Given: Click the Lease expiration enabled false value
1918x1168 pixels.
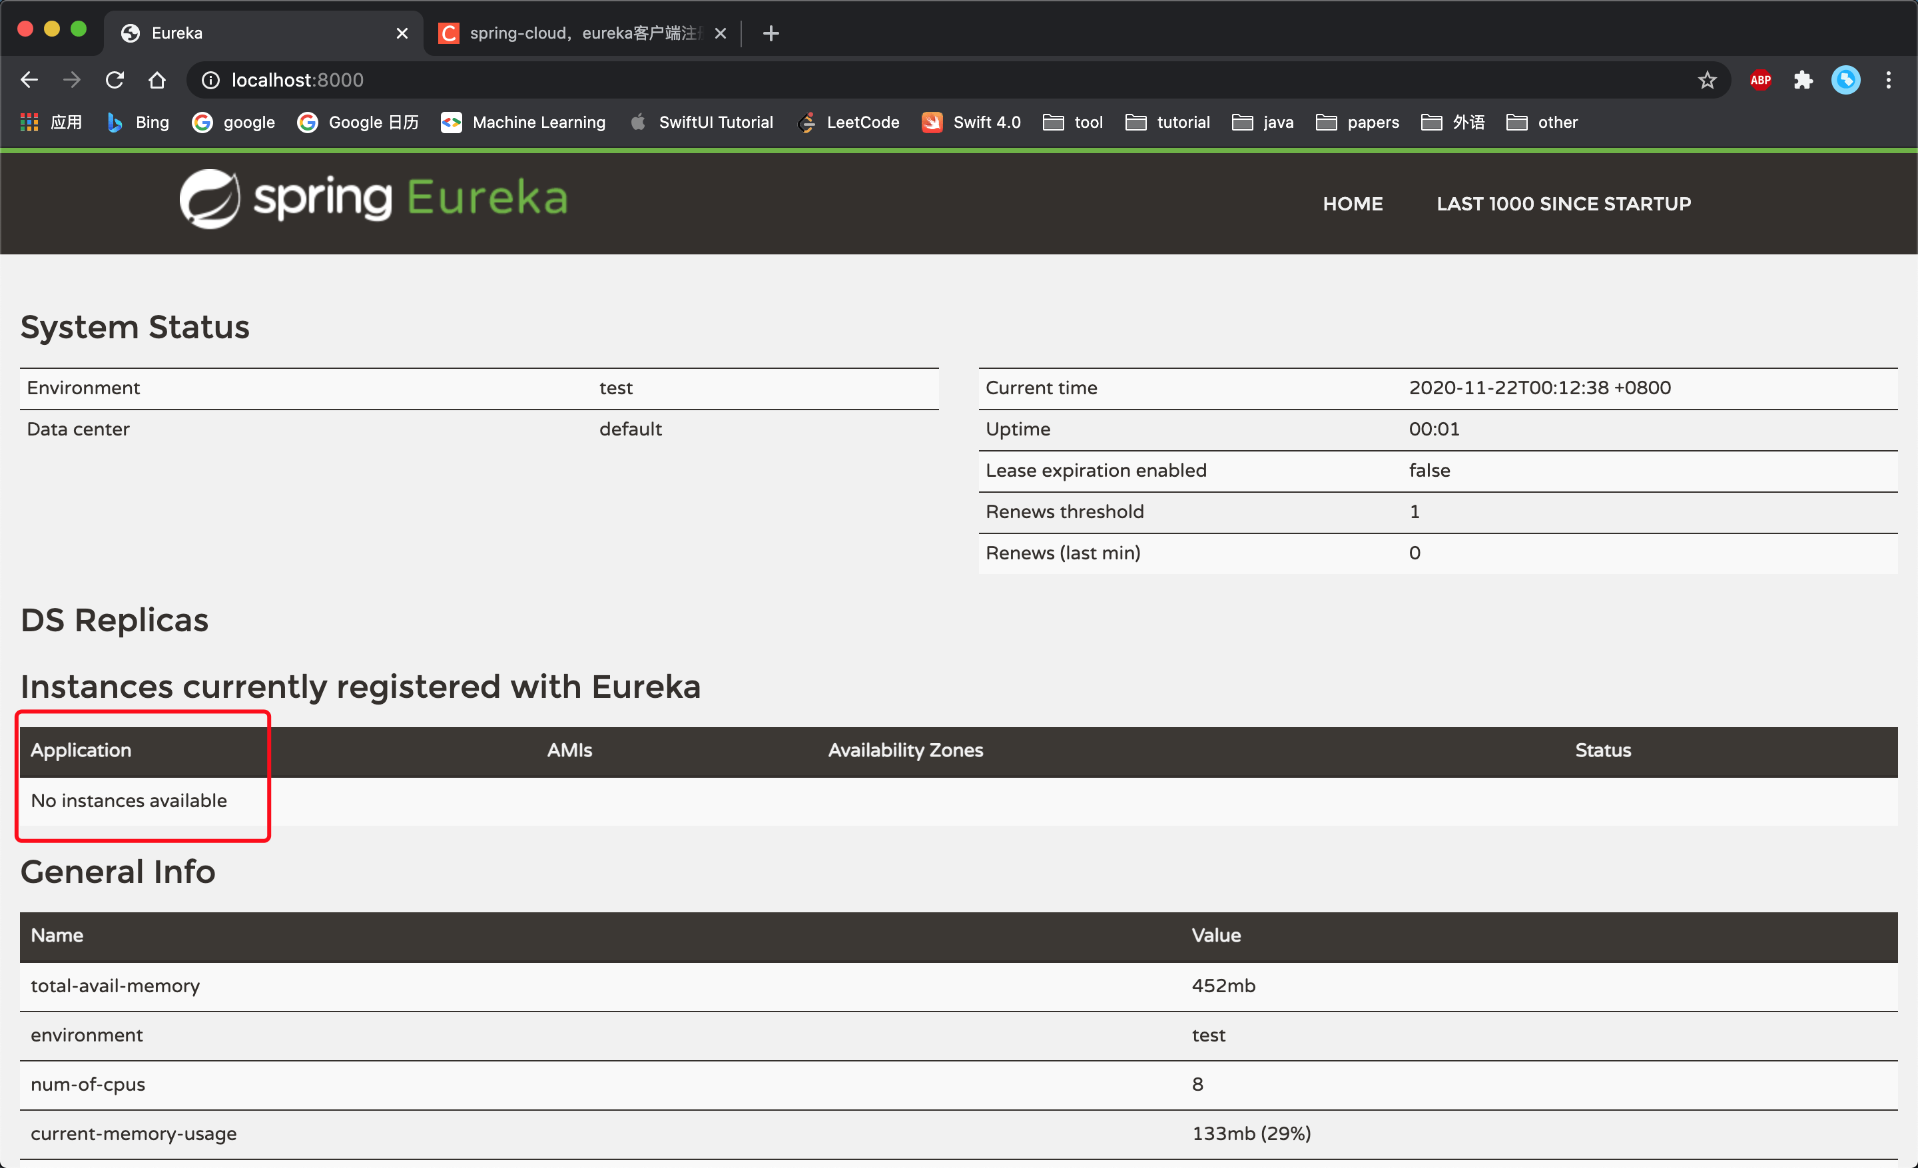Looking at the screenshot, I should (1429, 470).
